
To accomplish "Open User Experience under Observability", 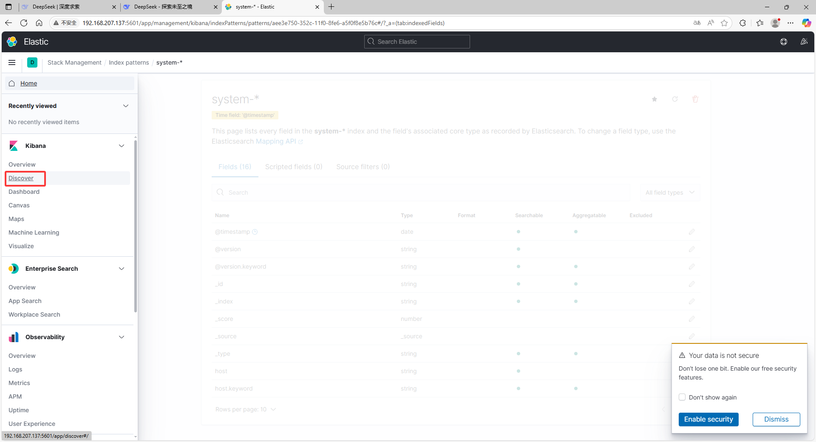I will pyautogui.click(x=32, y=424).
